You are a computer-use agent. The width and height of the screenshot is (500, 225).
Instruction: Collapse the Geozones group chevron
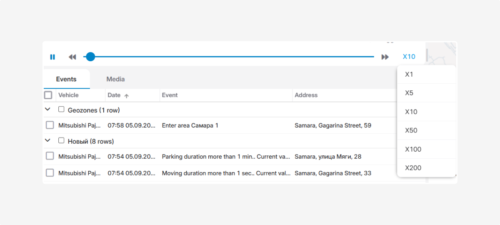tap(47, 110)
